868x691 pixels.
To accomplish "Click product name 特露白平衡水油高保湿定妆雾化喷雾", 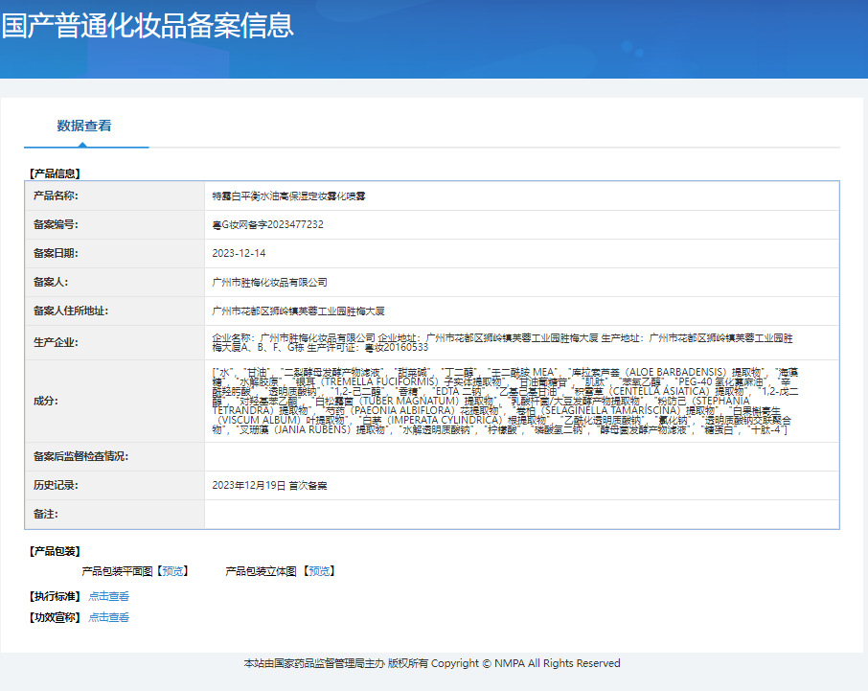I will 289,196.
